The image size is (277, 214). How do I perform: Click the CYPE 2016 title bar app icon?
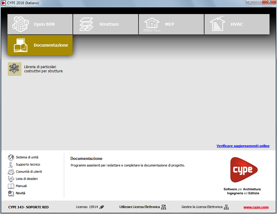coord(3,3)
